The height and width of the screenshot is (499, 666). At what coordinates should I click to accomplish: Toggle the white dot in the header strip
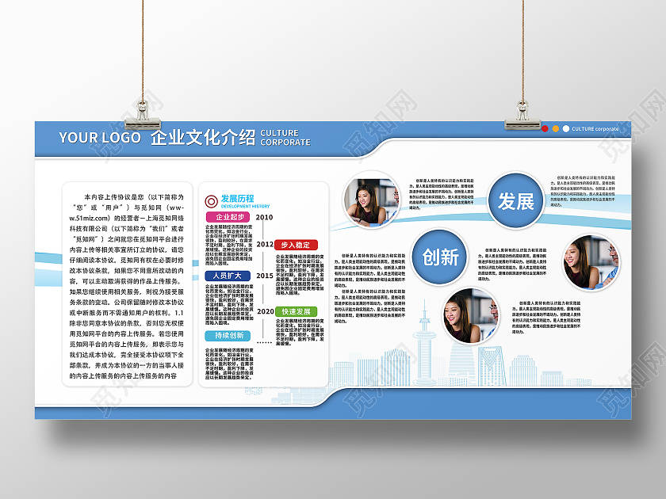(566, 128)
